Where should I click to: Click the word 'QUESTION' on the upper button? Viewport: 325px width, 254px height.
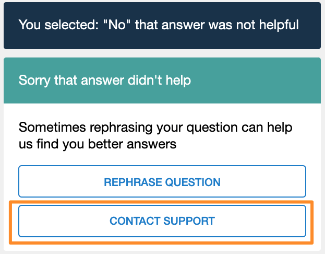point(192,182)
